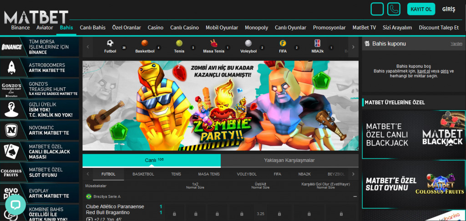Select the MASA TENİS live tab
466x221 pixels.
click(208, 174)
